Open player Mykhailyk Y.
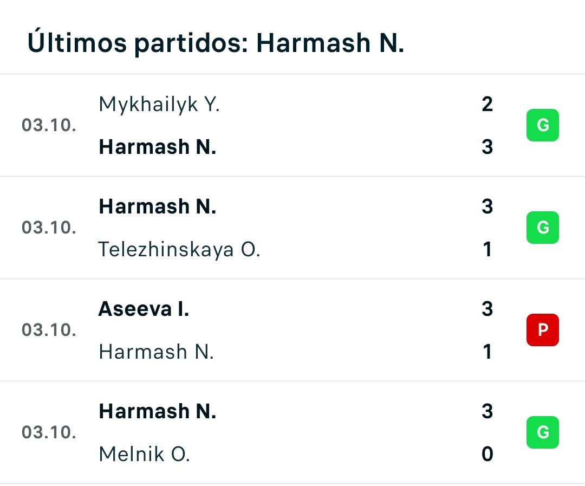This screenshot has height=486, width=585. click(x=159, y=104)
